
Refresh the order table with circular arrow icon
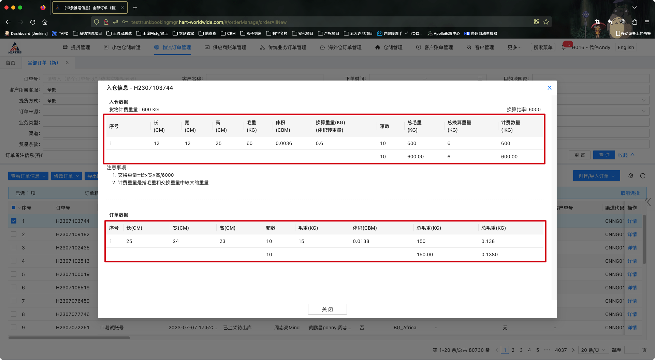click(643, 176)
